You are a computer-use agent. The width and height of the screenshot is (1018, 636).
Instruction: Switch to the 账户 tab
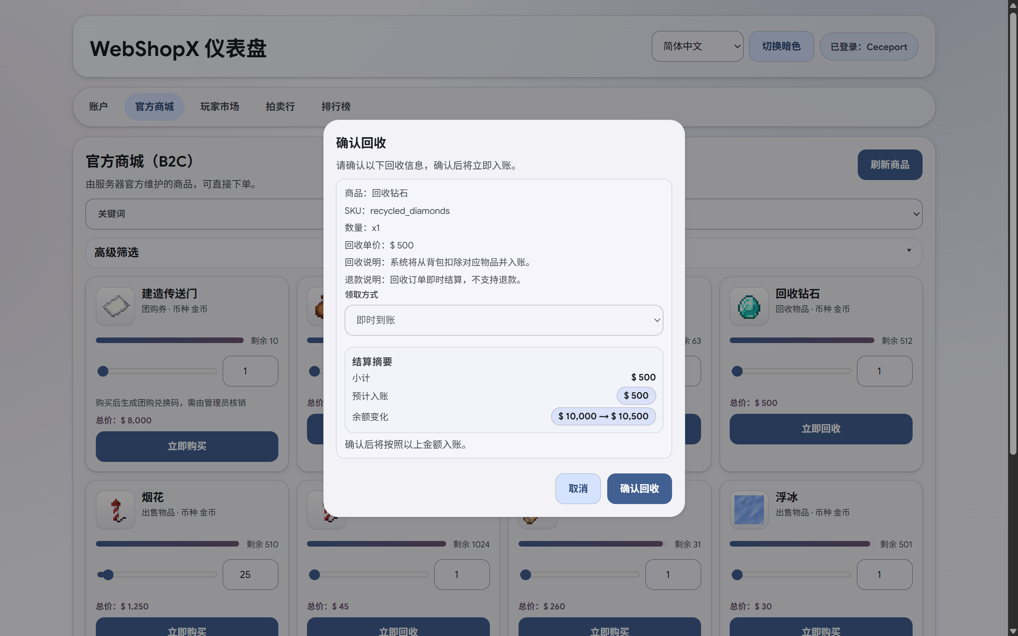pyautogui.click(x=98, y=107)
